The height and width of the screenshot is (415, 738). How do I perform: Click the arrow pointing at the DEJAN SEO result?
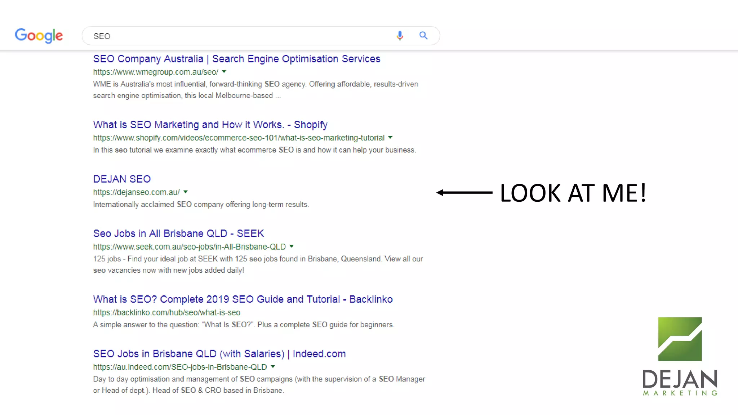point(464,193)
